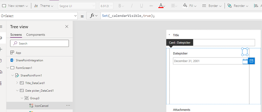Screen dimensions: 262x112
Task: Select Group3 in the tree
Action: tap(35, 98)
